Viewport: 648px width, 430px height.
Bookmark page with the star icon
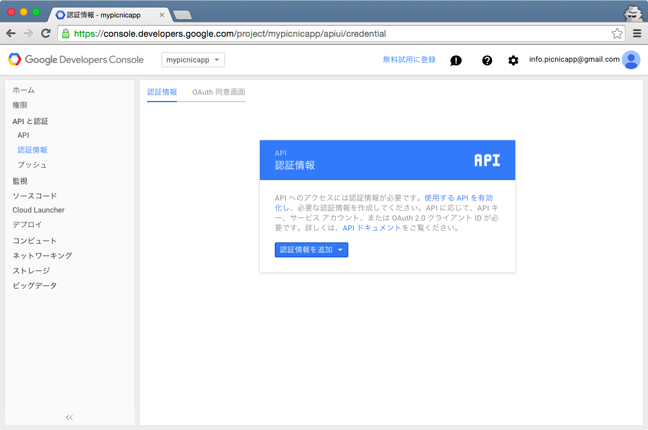point(617,34)
